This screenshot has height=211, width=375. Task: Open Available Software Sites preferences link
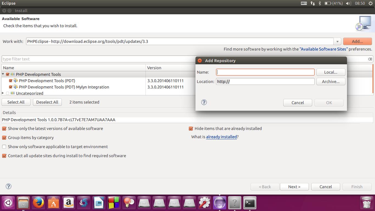(x=324, y=49)
